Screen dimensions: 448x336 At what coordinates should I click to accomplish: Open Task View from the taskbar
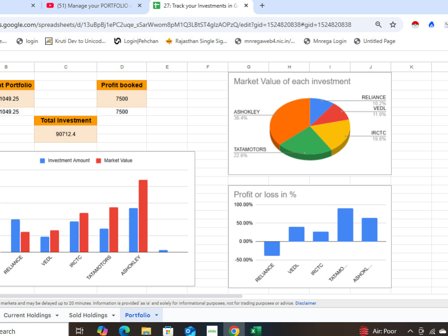79,331
